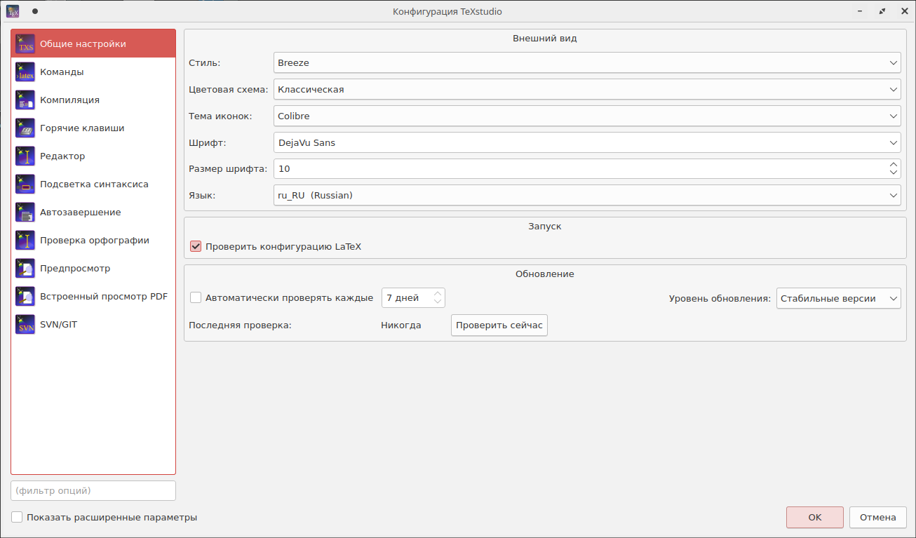Click the Встроенный просмотр PDF icon
Viewport: 916px width, 538px height.
[25, 296]
